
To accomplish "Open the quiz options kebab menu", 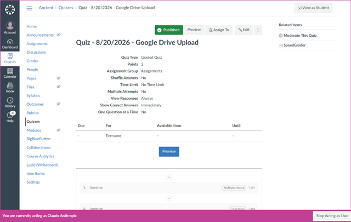I will tap(258, 30).
